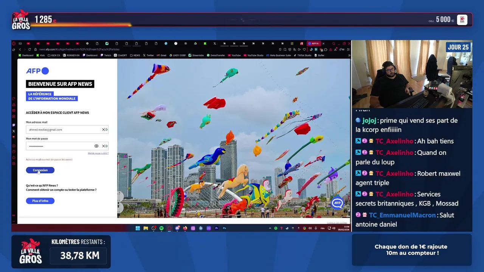
Task: Open Twitch in the Opera sidebar
Action: pyautogui.click(x=14, y=125)
